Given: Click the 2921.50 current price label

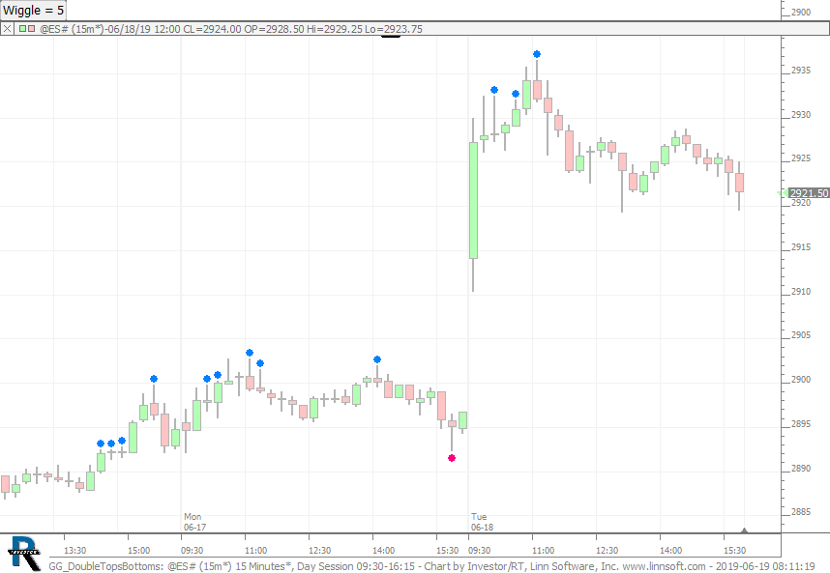Looking at the screenshot, I should click(x=810, y=193).
